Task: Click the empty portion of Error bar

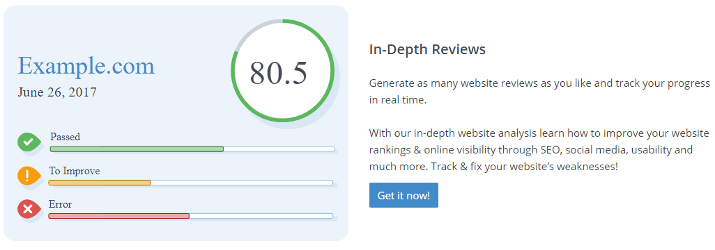Action: (x=261, y=216)
